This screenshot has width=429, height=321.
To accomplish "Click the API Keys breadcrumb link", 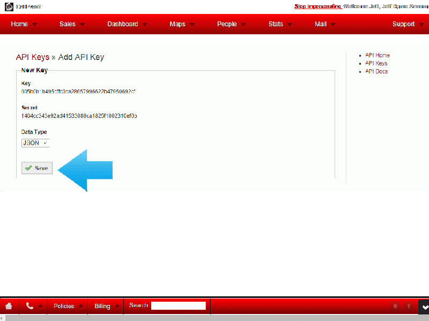I will [x=32, y=57].
